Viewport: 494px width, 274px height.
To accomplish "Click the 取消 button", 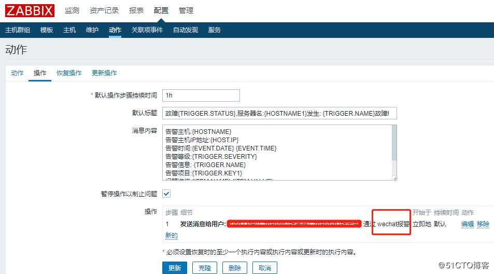I will [265, 268].
